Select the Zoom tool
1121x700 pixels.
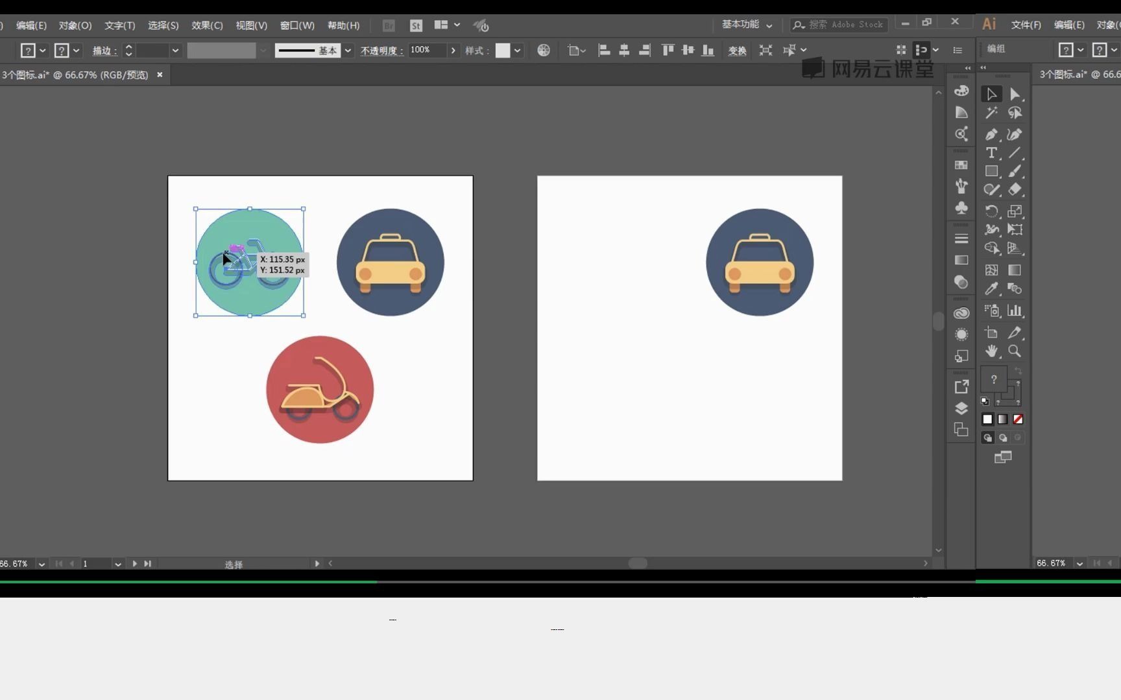1015,351
